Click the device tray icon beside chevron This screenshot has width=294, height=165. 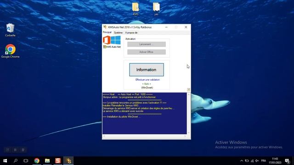(x=247, y=161)
